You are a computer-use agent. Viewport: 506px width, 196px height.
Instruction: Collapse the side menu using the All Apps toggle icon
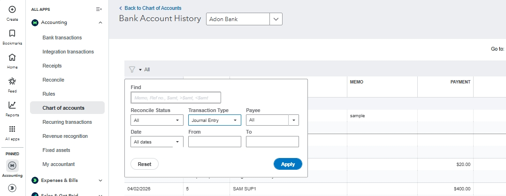tap(99, 9)
